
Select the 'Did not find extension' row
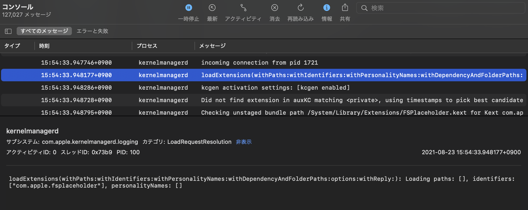(362, 100)
